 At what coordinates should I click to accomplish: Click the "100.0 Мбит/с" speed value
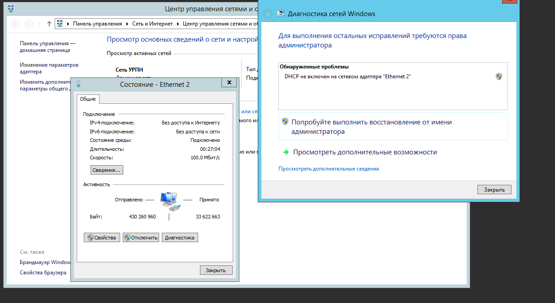click(206, 158)
